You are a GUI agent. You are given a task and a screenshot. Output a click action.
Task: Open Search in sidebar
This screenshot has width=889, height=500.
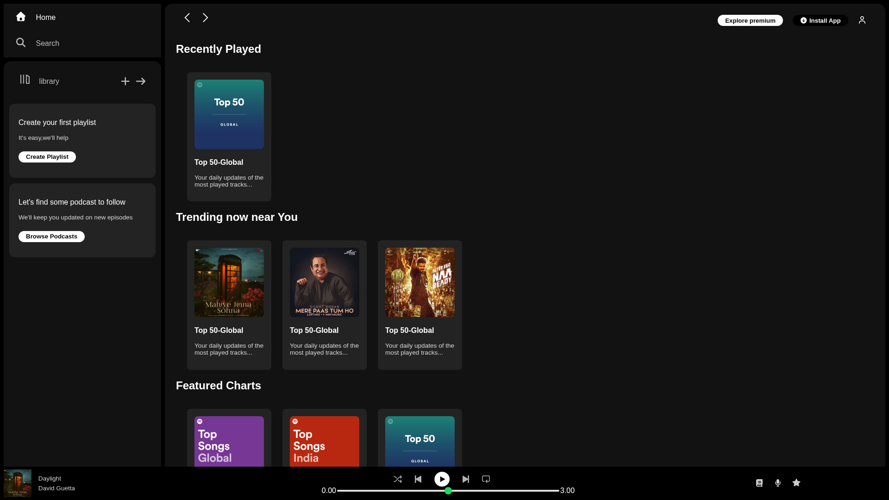point(47,44)
